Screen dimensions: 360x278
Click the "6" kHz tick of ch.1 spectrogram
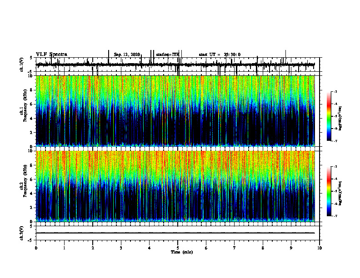[32, 104]
